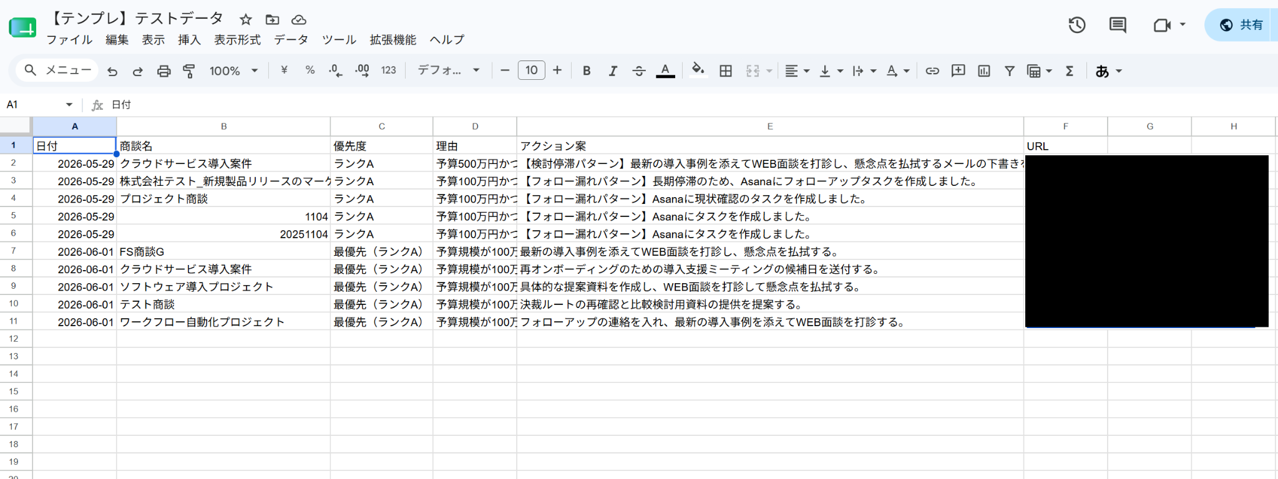Open the zoom 100% dropdown
Image resolution: width=1278 pixels, height=479 pixels.
tap(234, 71)
